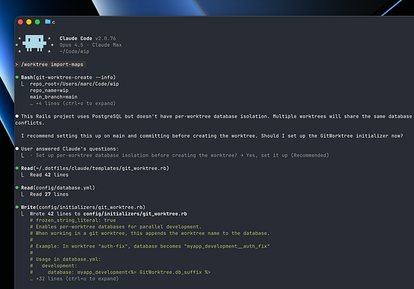Click the '# development:' comment line

coord(54,265)
